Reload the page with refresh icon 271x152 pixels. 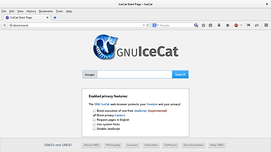tap(148, 25)
